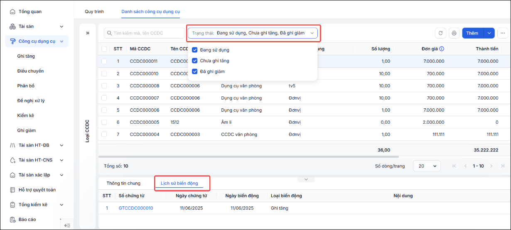Click the Công cụ dụng cụ icon
The width and height of the screenshot is (511, 230).
(x=12, y=41)
